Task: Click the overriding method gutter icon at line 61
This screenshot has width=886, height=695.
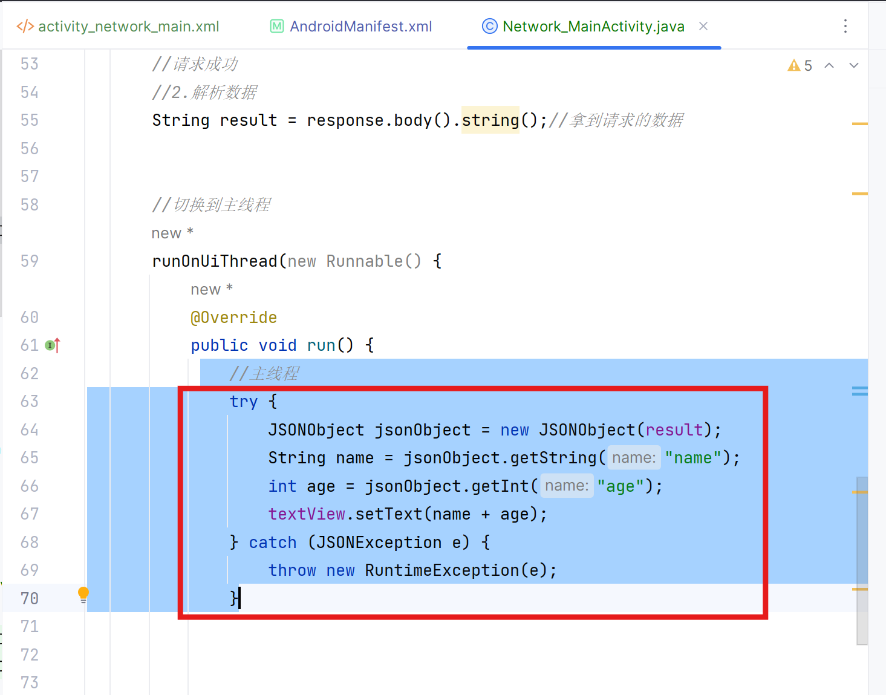Action: coord(51,345)
